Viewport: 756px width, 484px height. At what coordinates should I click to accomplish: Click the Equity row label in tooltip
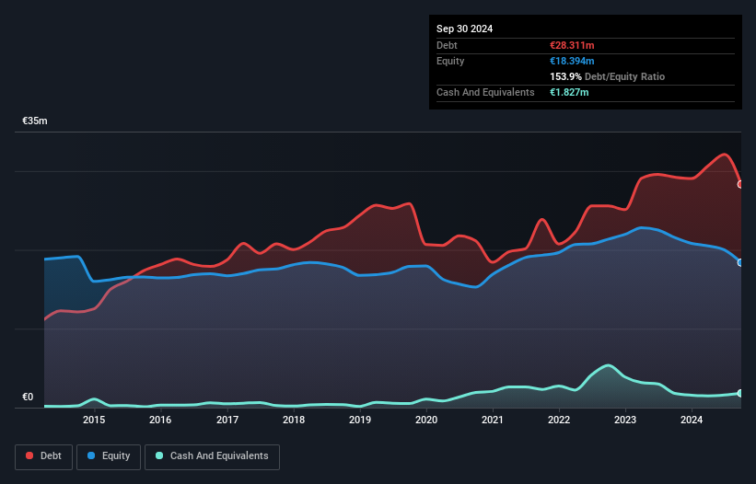click(x=450, y=61)
